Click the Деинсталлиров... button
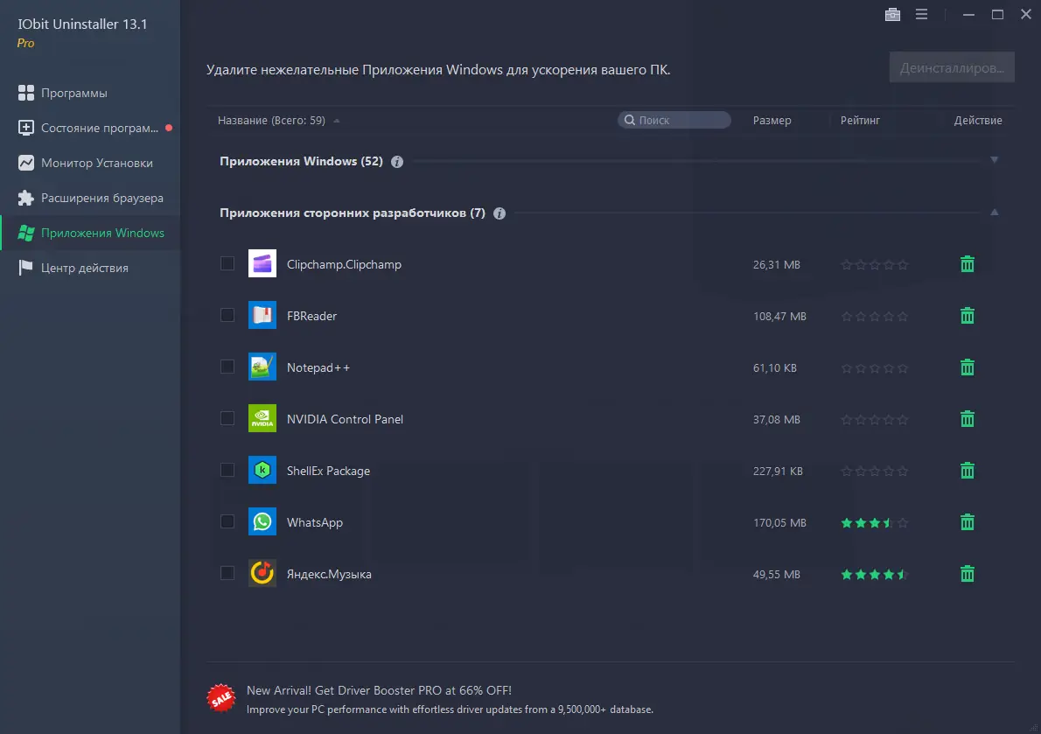The height and width of the screenshot is (734, 1041). [x=952, y=66]
